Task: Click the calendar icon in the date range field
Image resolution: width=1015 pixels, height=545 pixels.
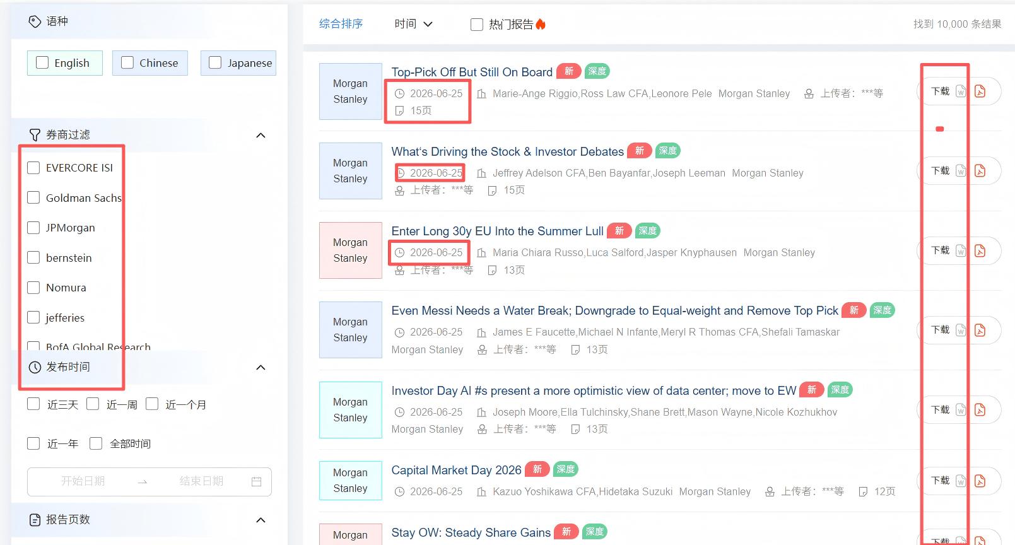Action: pyautogui.click(x=257, y=481)
